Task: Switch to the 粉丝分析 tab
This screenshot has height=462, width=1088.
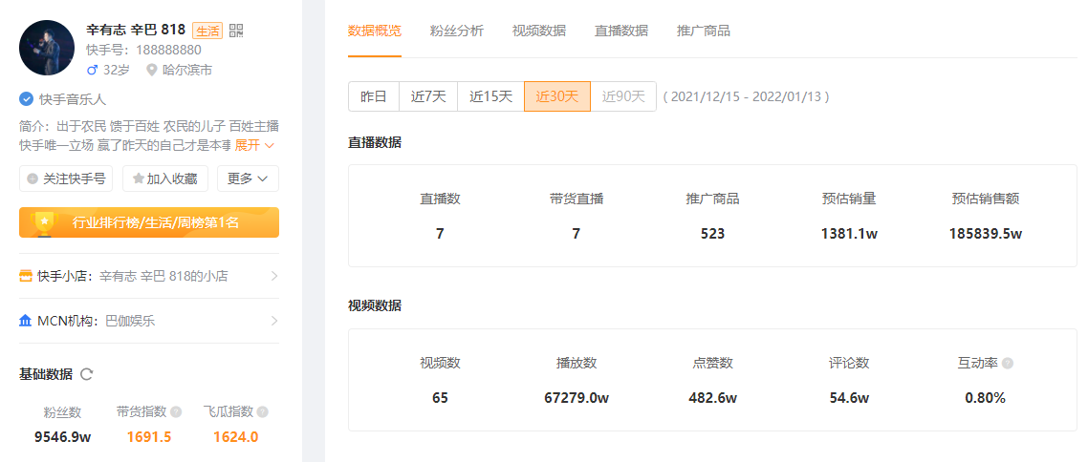Action: [457, 31]
